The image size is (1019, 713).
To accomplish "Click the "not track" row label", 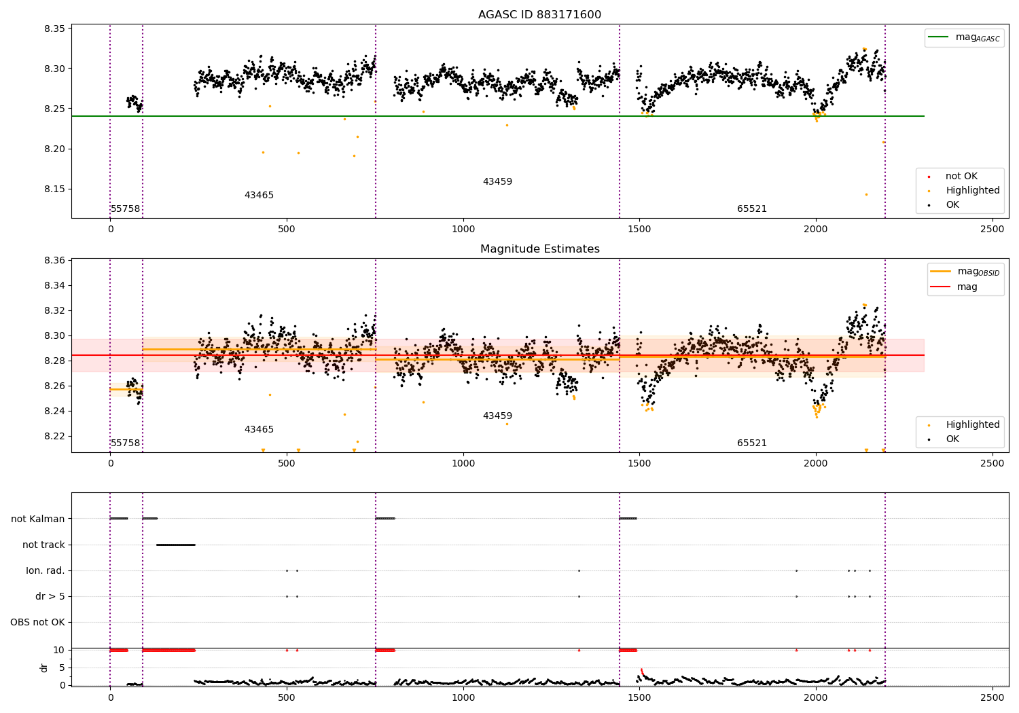I will pyautogui.click(x=43, y=545).
